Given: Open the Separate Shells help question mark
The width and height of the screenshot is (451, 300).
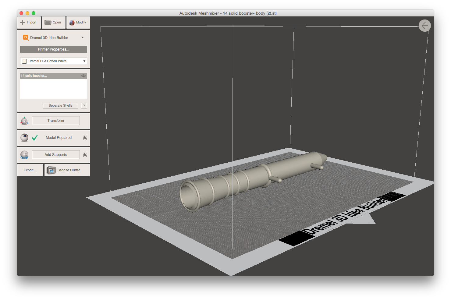Looking at the screenshot, I should [x=84, y=106].
